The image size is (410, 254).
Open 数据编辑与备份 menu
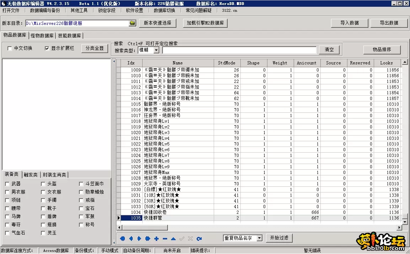(45, 10)
